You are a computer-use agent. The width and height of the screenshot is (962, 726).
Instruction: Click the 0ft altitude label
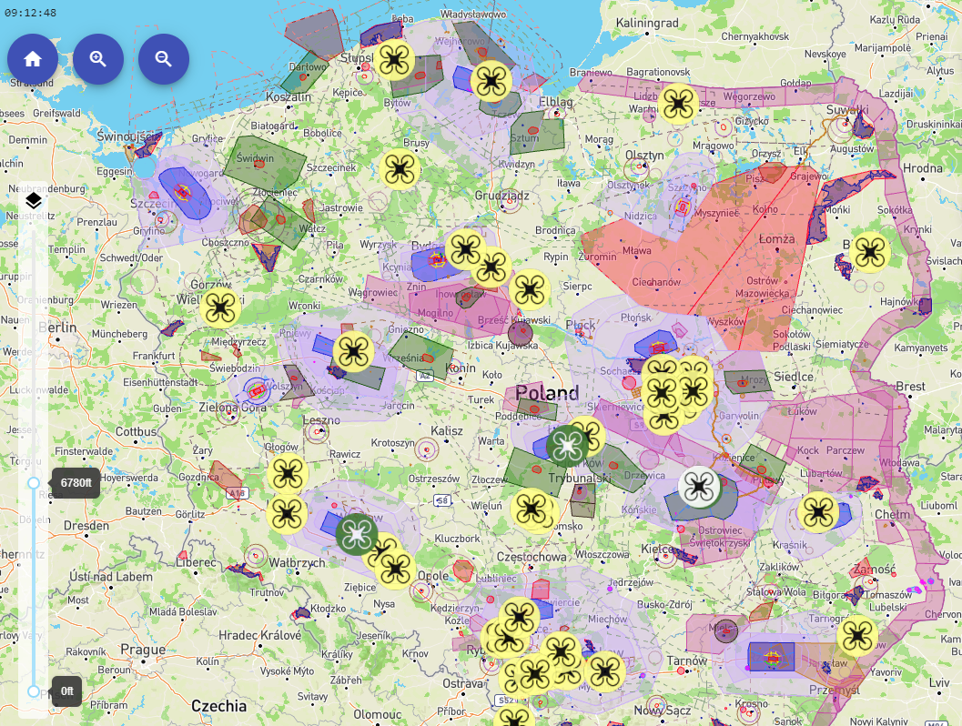66,691
